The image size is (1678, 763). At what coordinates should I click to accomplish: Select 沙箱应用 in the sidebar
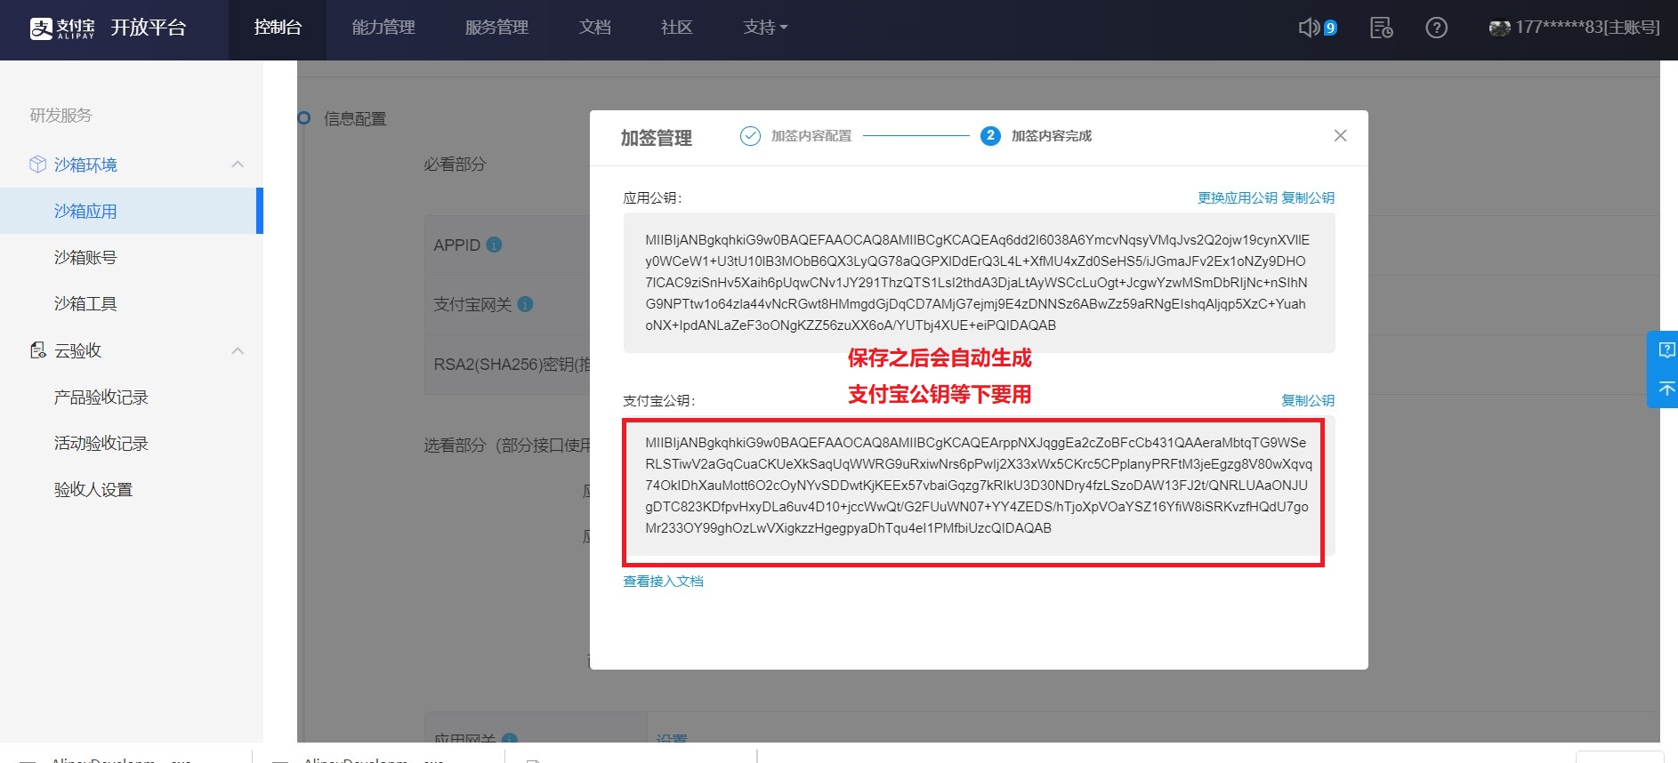[x=132, y=211]
